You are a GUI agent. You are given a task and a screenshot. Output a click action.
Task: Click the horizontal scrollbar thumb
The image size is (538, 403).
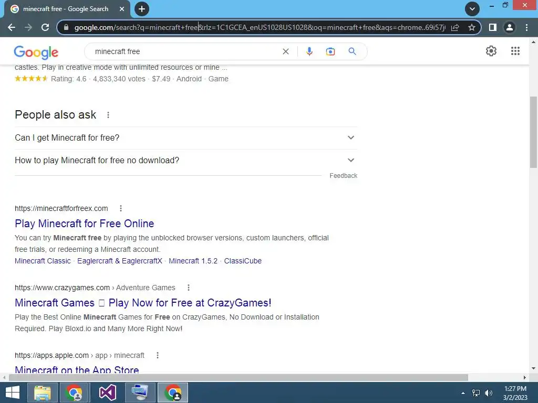coord(239,377)
